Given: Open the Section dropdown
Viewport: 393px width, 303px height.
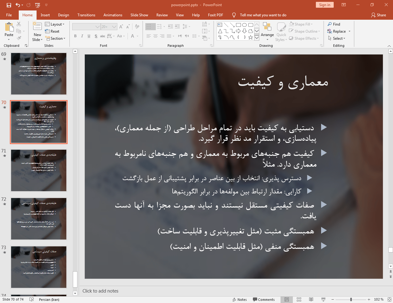Looking at the screenshot, I should click(x=55, y=38).
